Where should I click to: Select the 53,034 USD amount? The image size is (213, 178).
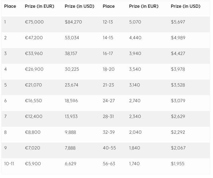pyautogui.click(x=72, y=38)
